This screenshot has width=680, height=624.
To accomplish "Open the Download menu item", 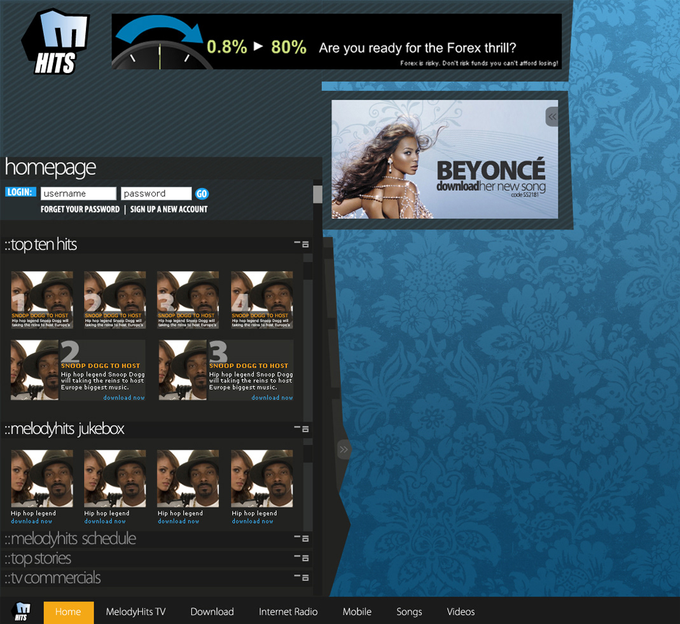I will pos(212,612).
